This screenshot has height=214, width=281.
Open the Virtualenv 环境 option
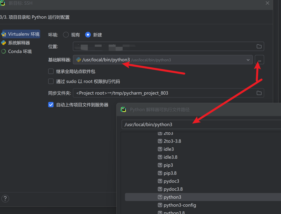click(x=23, y=34)
